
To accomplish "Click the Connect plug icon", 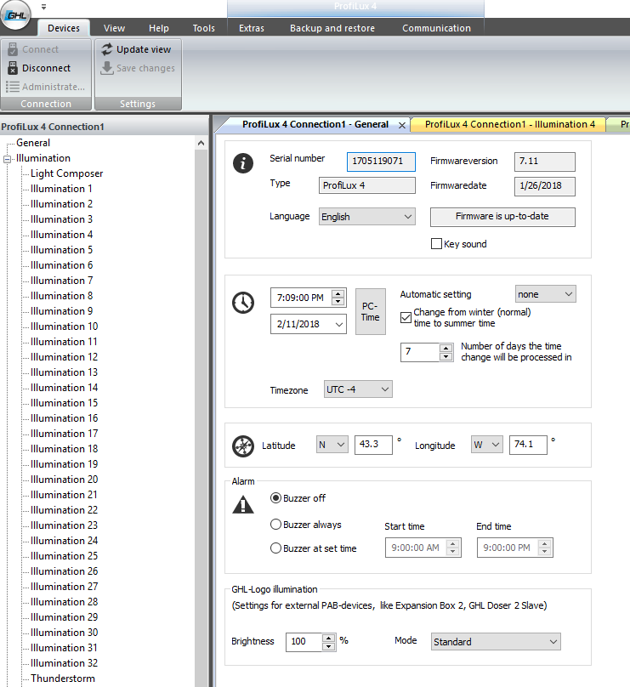I will click(x=13, y=49).
